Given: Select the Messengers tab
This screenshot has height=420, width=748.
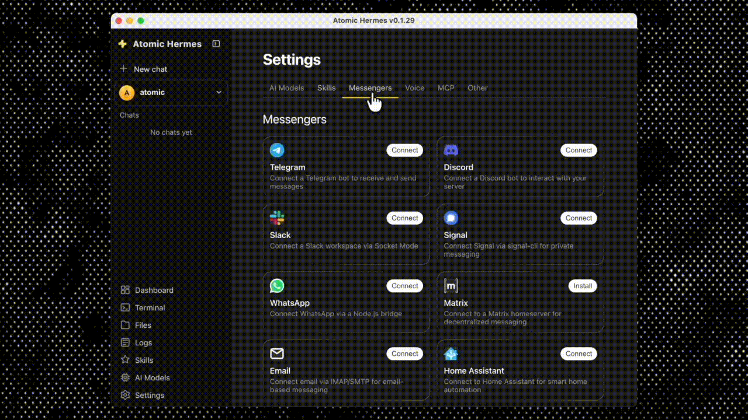Looking at the screenshot, I should [370, 88].
